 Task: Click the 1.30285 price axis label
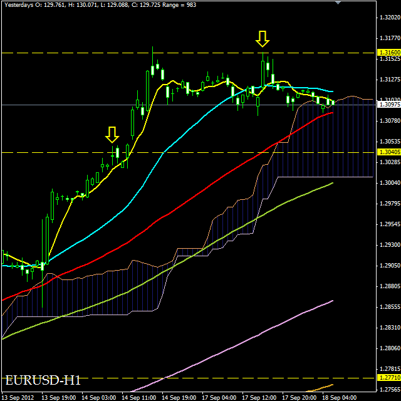click(390, 162)
